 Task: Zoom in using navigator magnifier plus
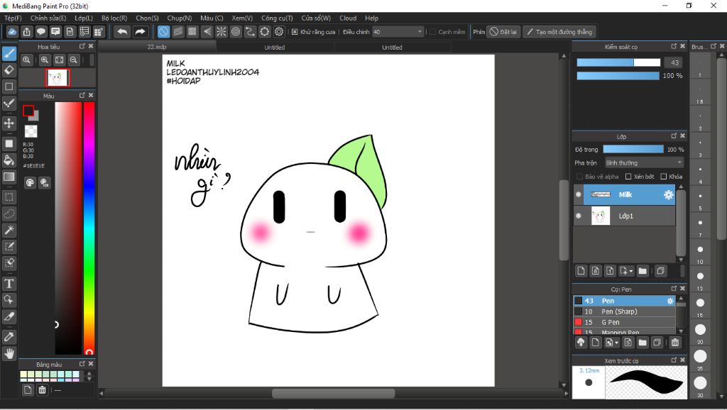[x=45, y=60]
